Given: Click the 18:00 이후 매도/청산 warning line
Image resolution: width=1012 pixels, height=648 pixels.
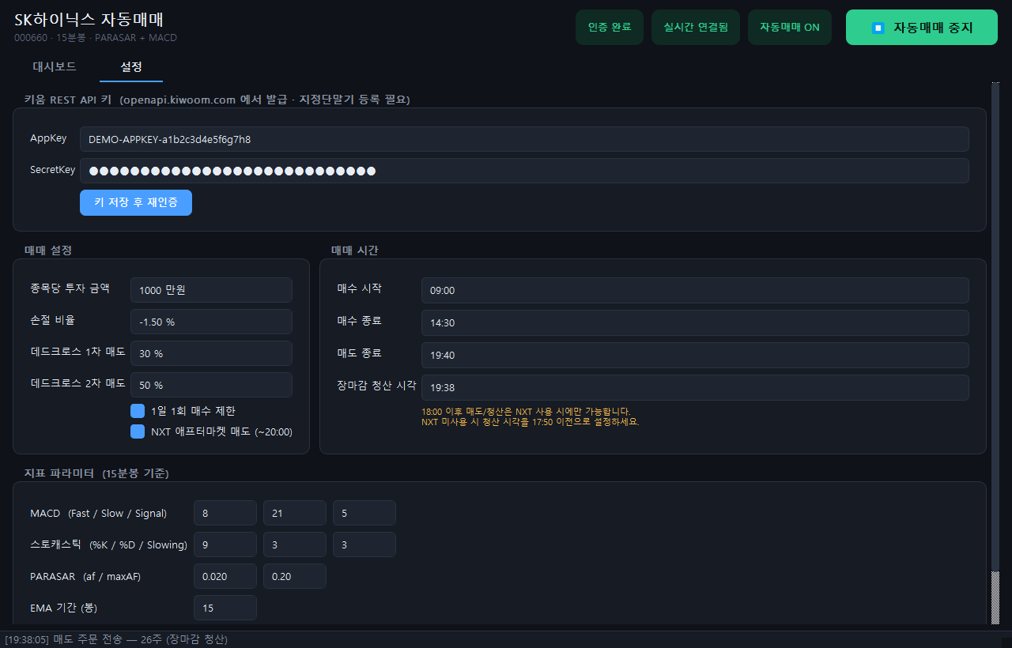Looking at the screenshot, I should click(526, 412).
